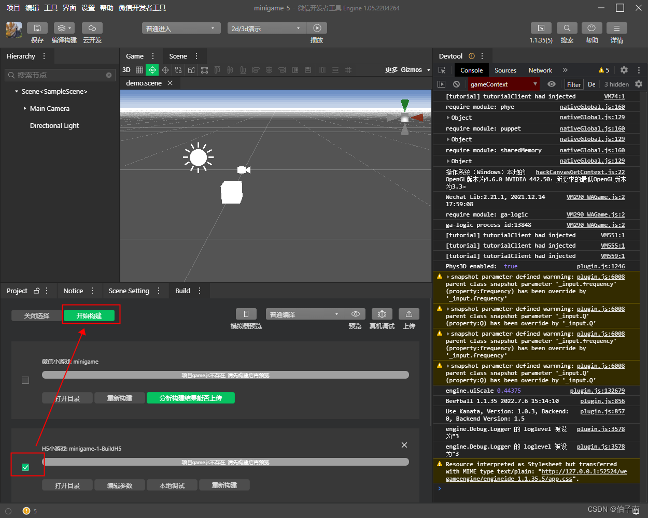Click the 关闭选择 button
This screenshot has width=648, height=518.
[37, 315]
